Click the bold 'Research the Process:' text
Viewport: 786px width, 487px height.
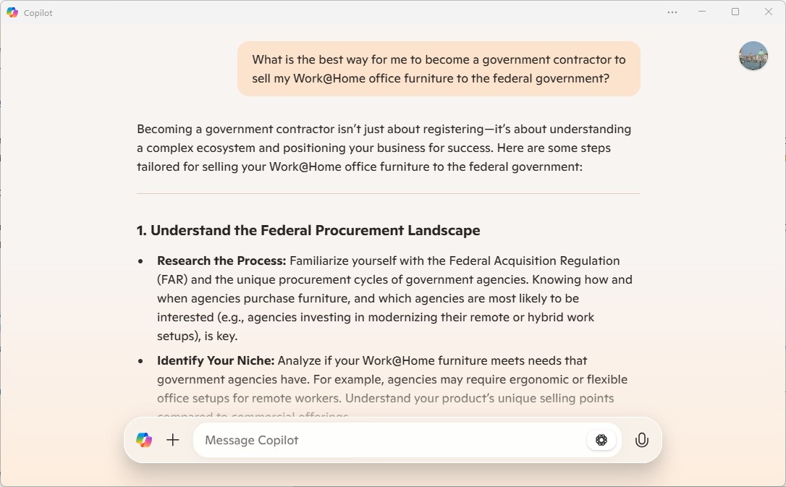221,261
